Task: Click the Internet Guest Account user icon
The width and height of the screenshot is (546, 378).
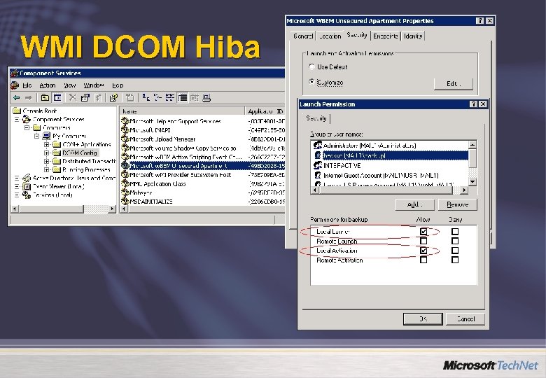Action: (318, 175)
